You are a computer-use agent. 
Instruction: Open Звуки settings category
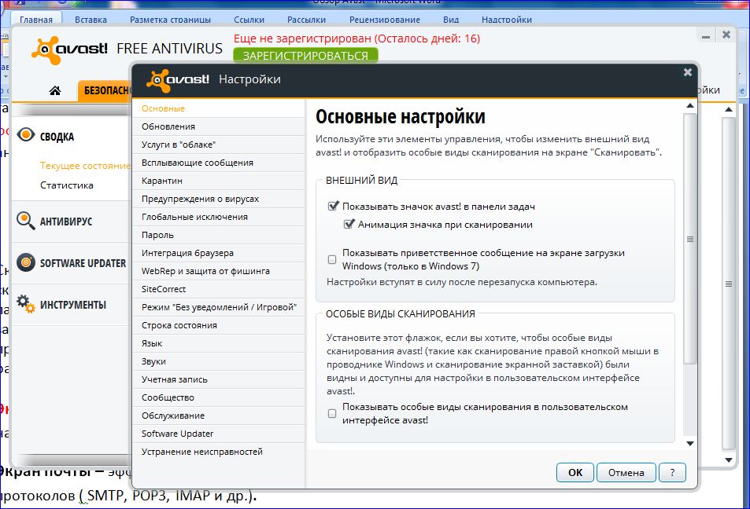point(219,362)
